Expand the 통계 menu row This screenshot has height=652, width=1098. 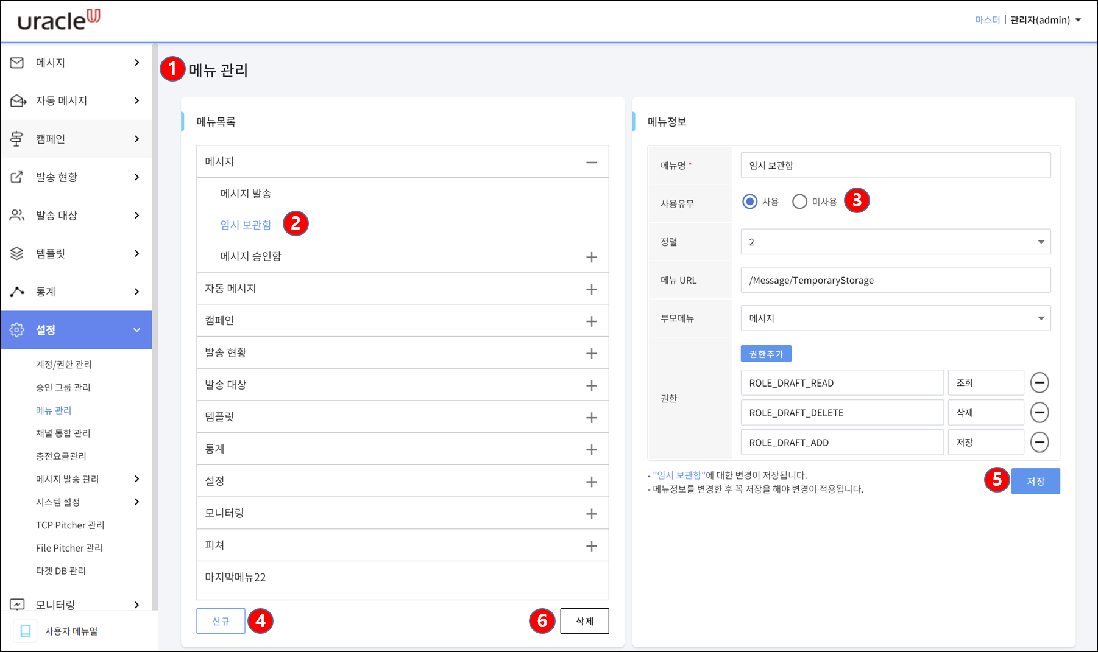(x=592, y=450)
